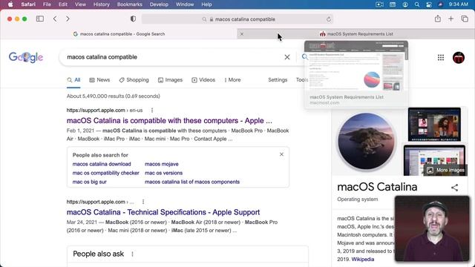Close the macOS System Requirements List tab
The image size is (475, 267).
pos(242,34)
